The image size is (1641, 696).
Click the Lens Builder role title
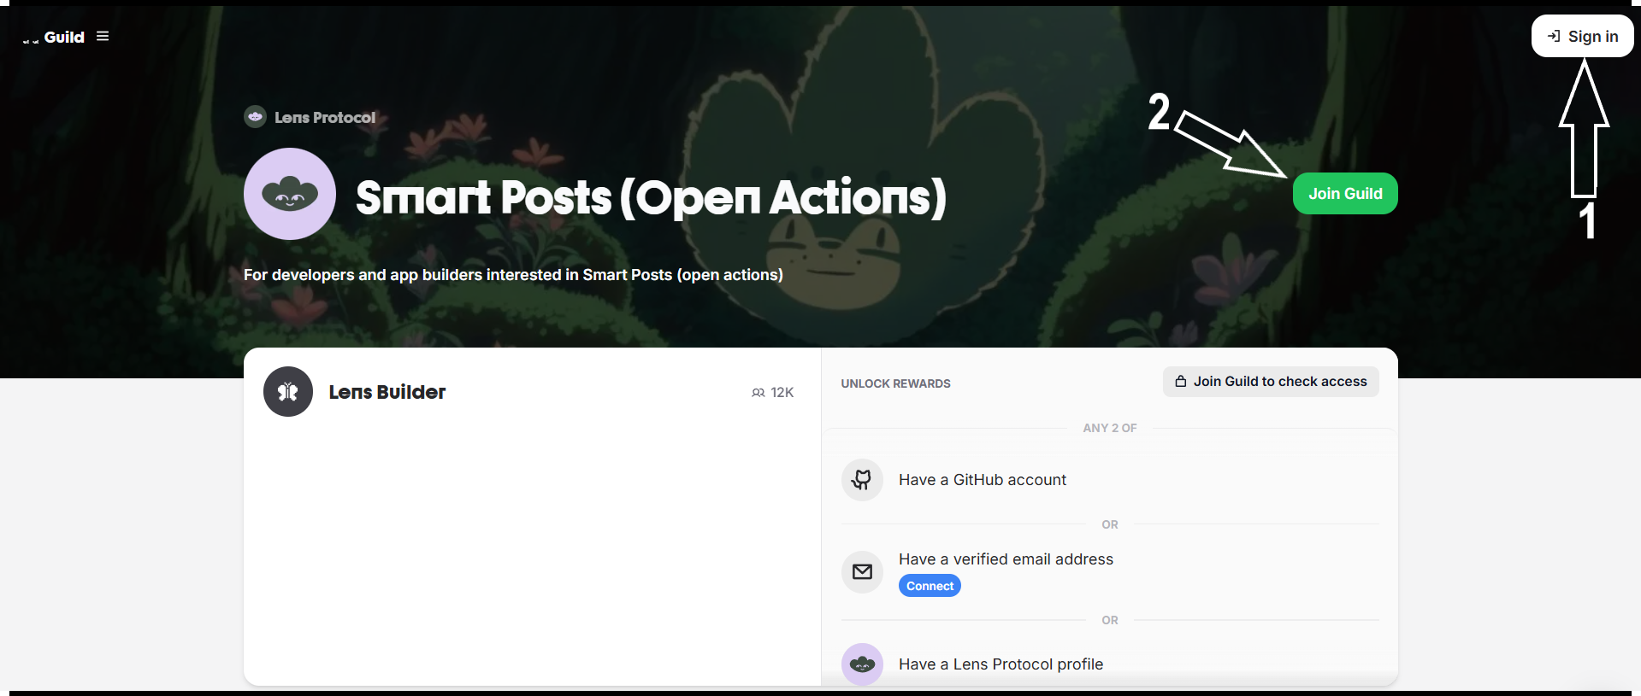pos(387,392)
